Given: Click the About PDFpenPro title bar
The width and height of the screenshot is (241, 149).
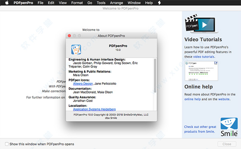Looking at the screenshot, I should point(111,36).
